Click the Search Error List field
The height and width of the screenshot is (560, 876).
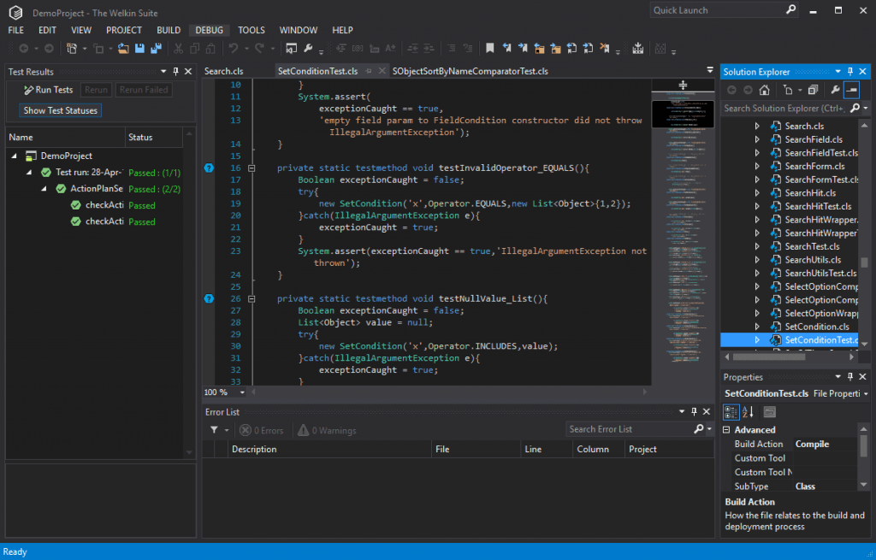coord(629,429)
